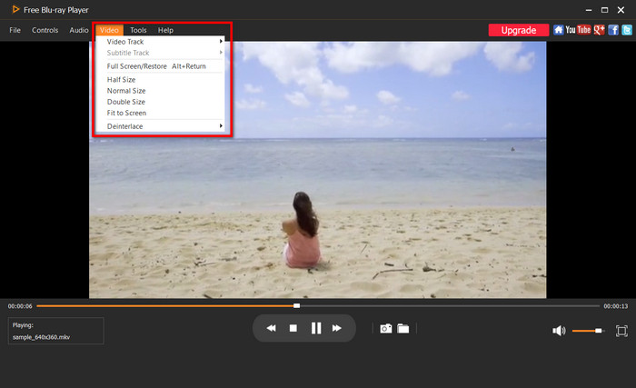Screen dimensions: 636x388
Task: Open the Google Plus icon
Action: tap(599, 30)
